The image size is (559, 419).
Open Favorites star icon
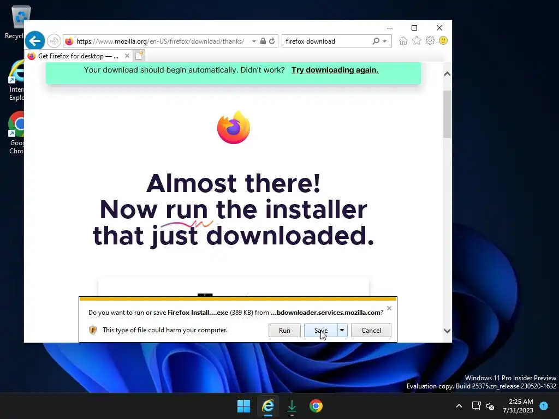point(417,40)
